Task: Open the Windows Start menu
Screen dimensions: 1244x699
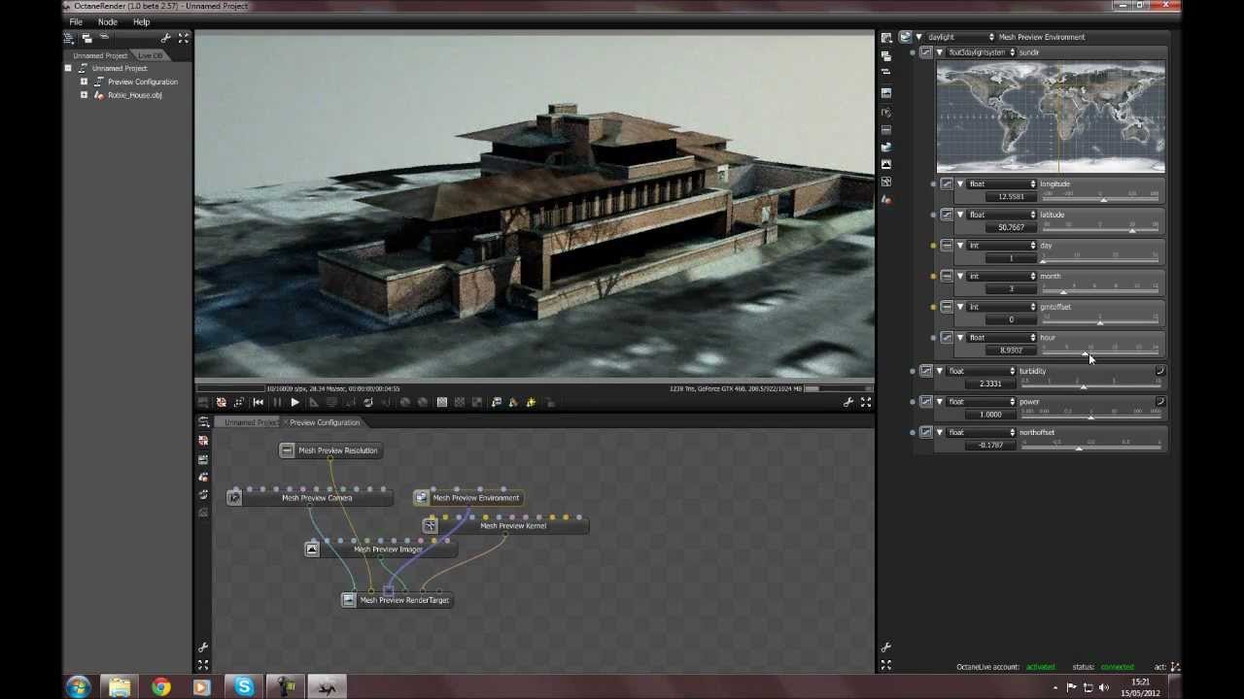Action: pyautogui.click(x=79, y=687)
